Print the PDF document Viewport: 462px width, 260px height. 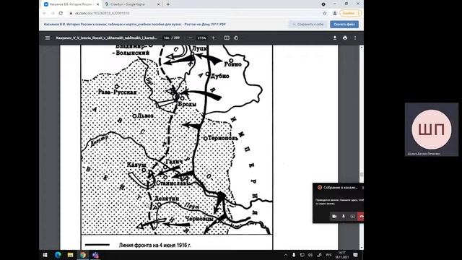point(345,38)
